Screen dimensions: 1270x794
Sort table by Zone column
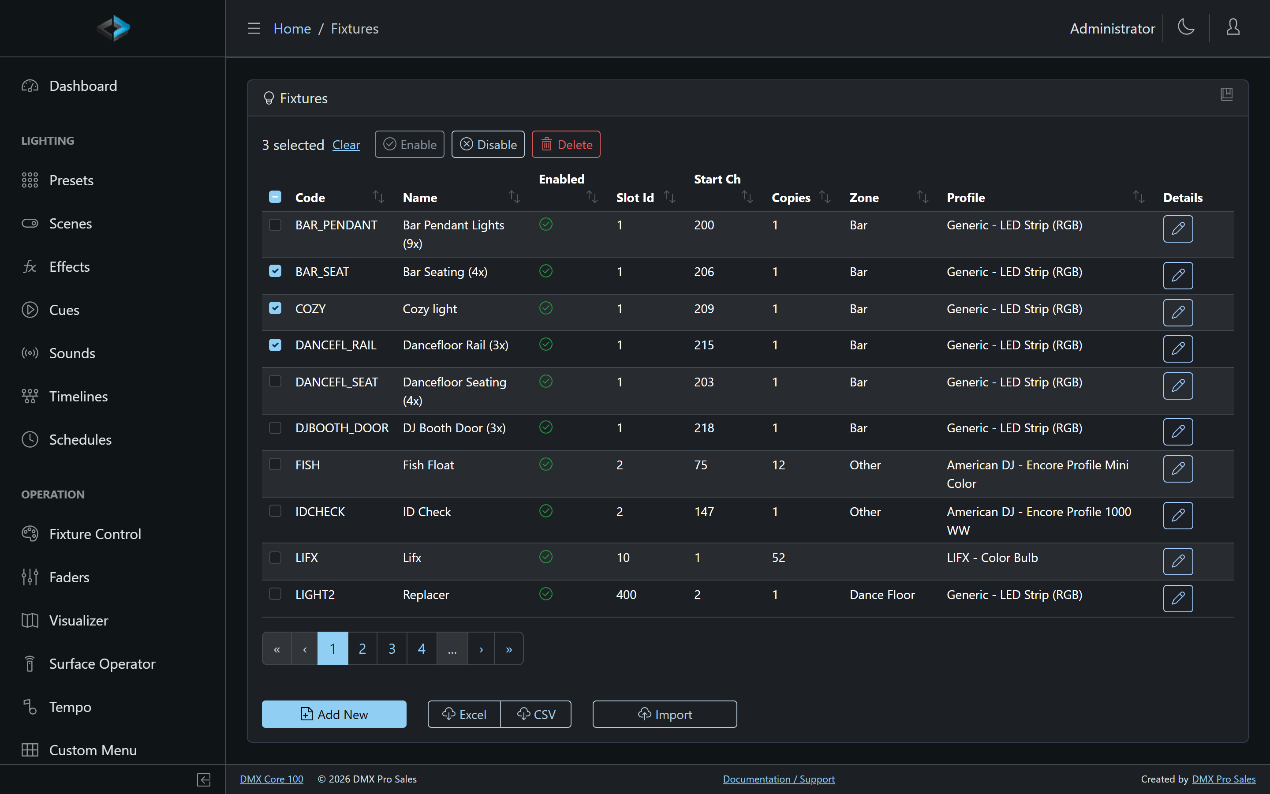pyautogui.click(x=923, y=197)
